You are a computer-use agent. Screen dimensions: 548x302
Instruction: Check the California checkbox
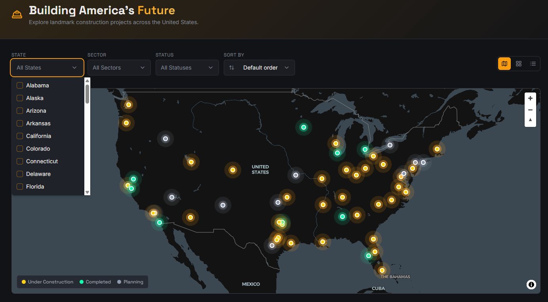pos(20,136)
